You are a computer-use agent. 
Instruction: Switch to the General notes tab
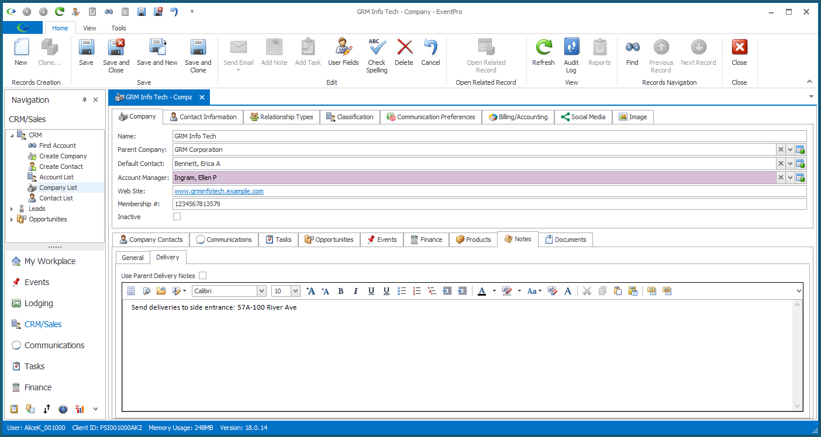133,258
